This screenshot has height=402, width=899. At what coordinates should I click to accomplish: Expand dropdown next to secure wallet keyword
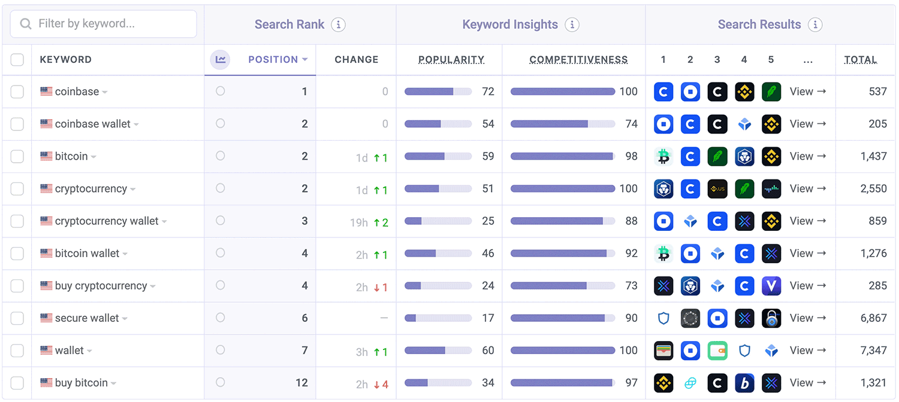(125, 318)
